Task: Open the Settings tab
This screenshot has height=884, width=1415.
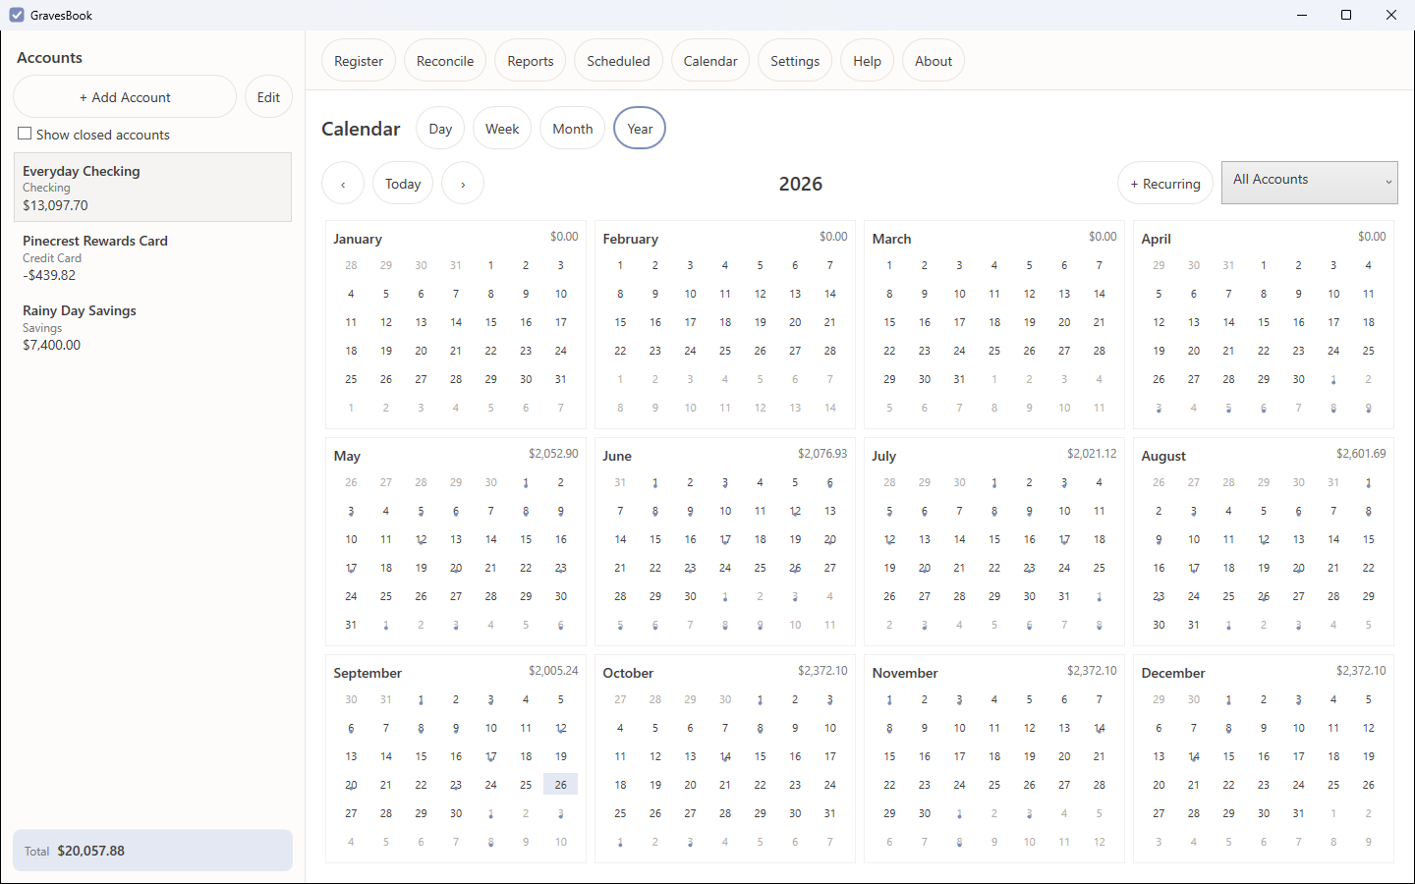Action: pos(795,61)
